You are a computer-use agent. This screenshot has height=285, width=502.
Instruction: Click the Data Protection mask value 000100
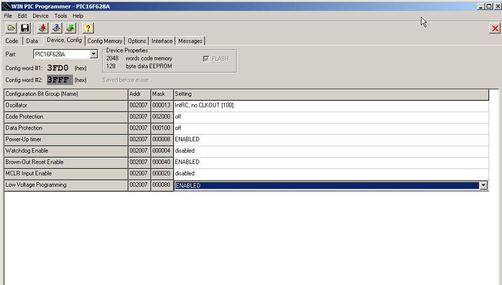pos(162,128)
